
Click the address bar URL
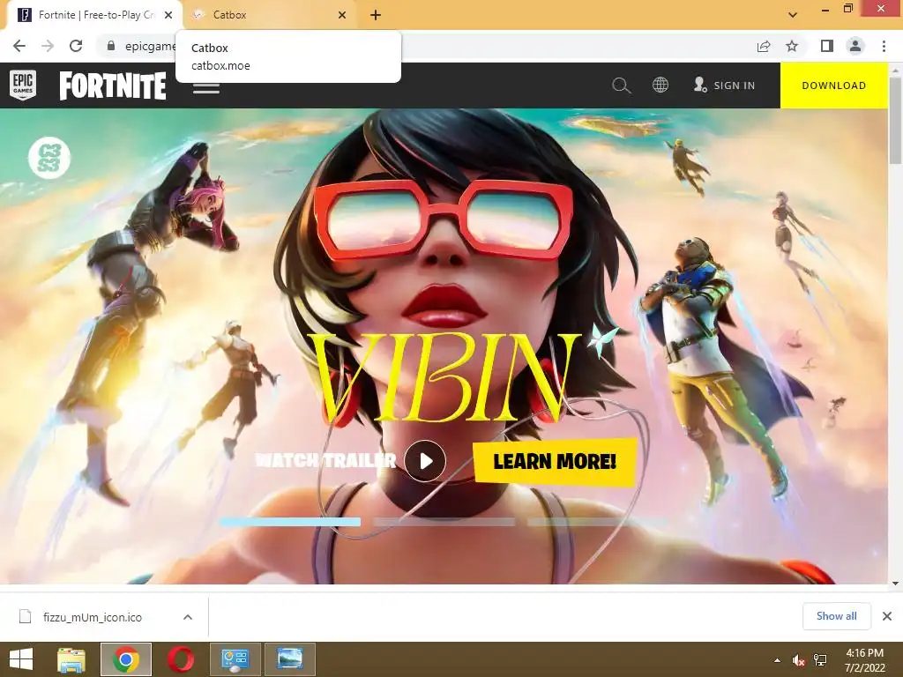pos(150,46)
